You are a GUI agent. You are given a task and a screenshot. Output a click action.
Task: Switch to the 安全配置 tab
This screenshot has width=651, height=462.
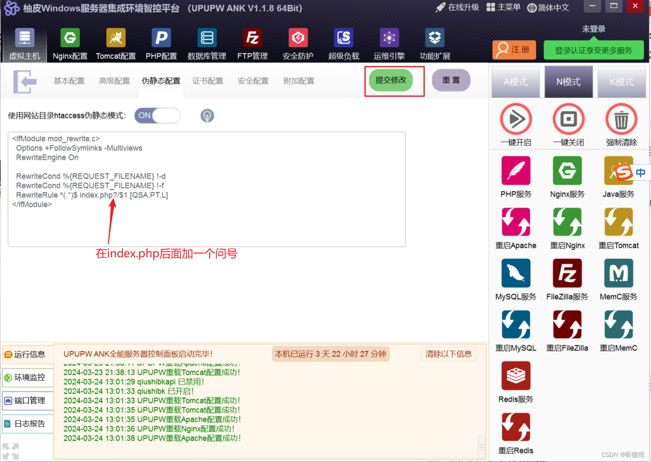coord(253,81)
